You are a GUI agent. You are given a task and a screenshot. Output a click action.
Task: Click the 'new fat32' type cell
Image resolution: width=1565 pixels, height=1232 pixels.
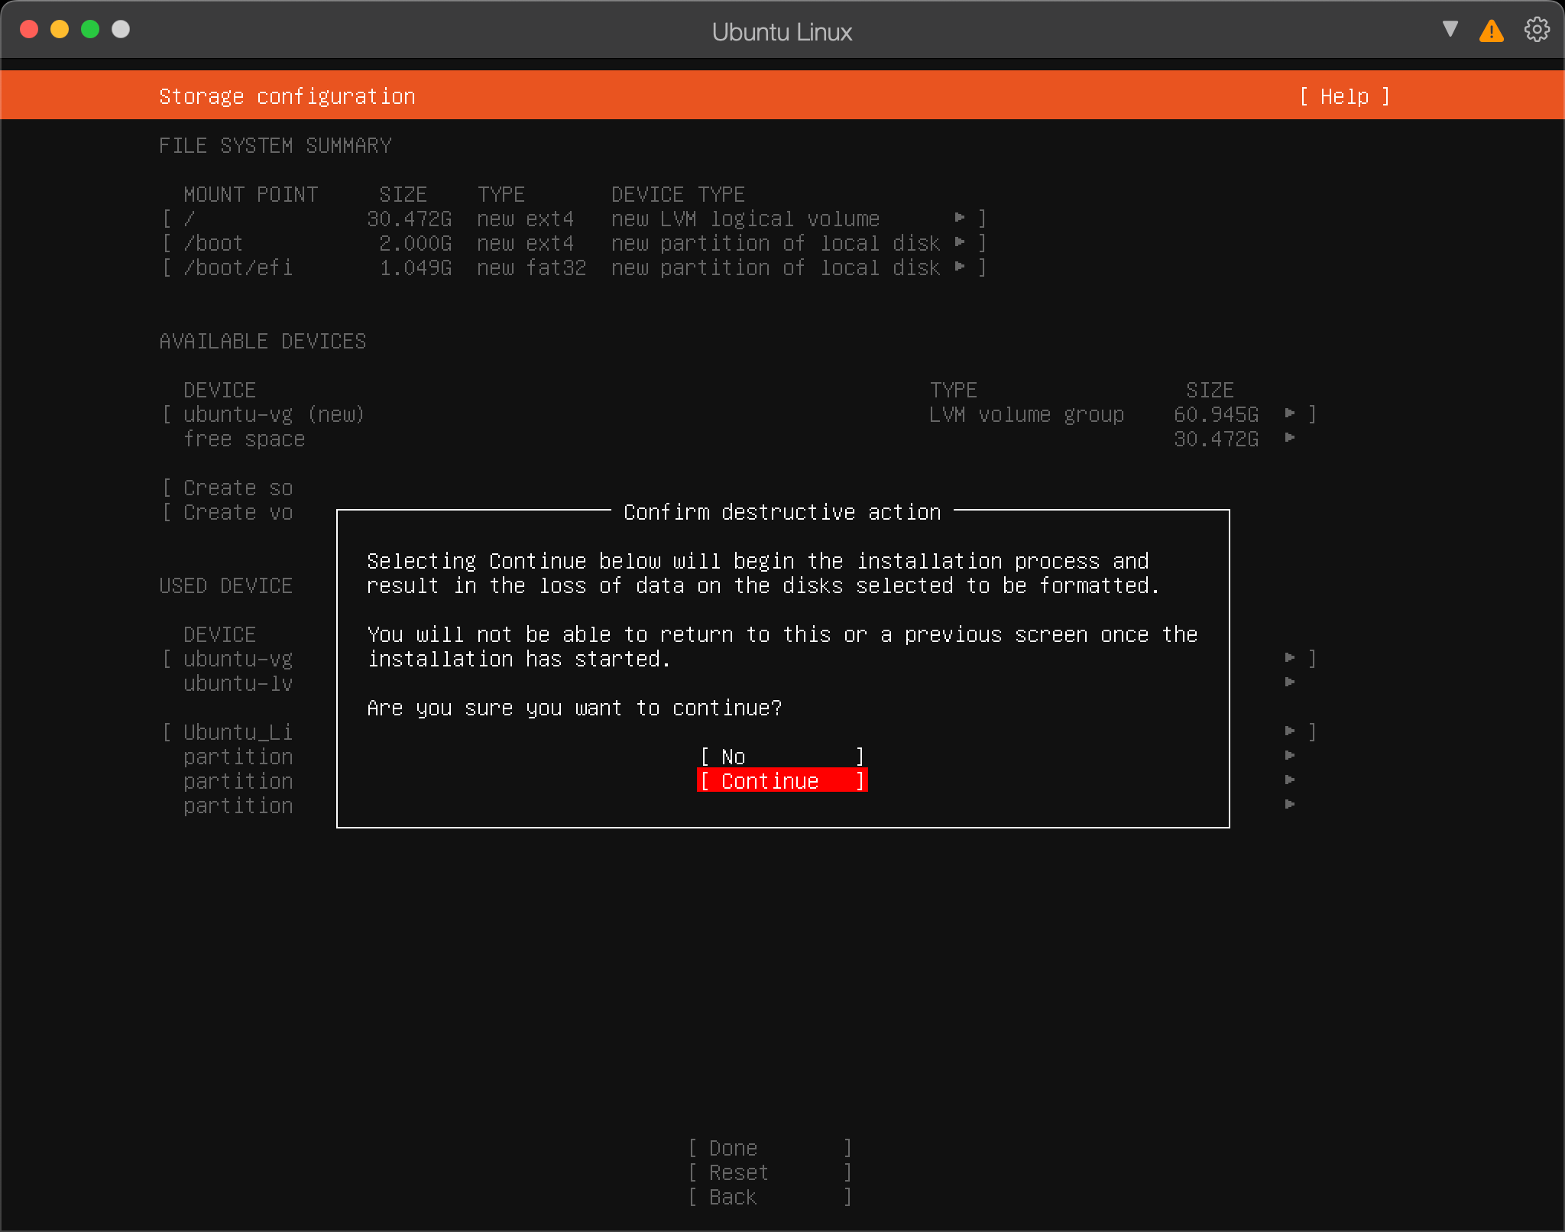pos(531,267)
